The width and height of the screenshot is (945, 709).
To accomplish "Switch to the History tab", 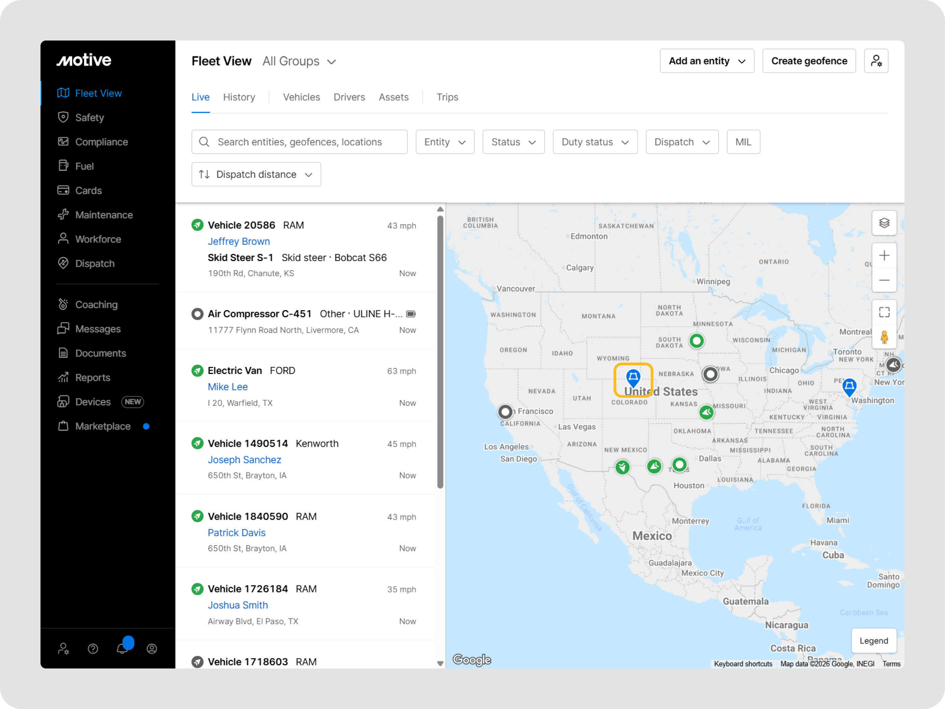I will pos(239,97).
